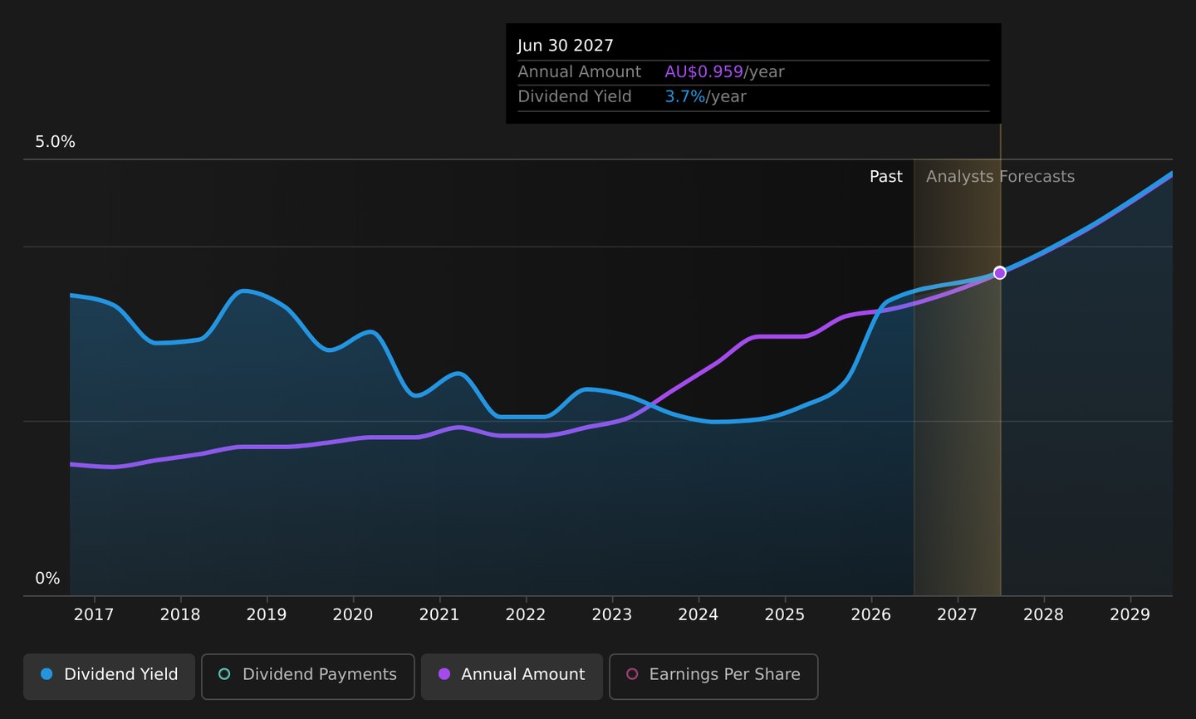Viewport: 1196px width, 719px height.
Task: Click the 2026 x-axis year label
Action: click(871, 614)
